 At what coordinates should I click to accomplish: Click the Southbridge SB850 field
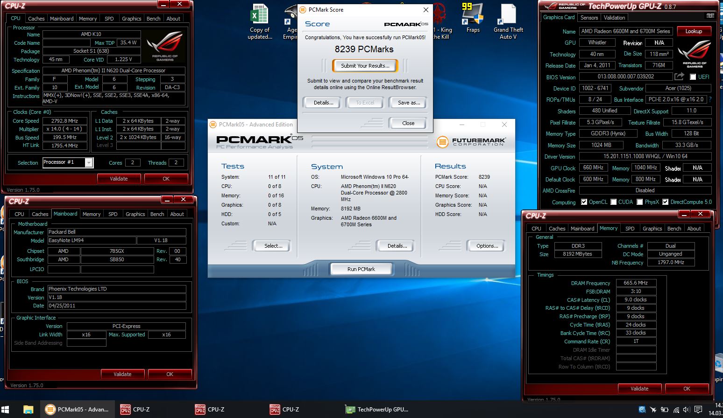(x=117, y=259)
